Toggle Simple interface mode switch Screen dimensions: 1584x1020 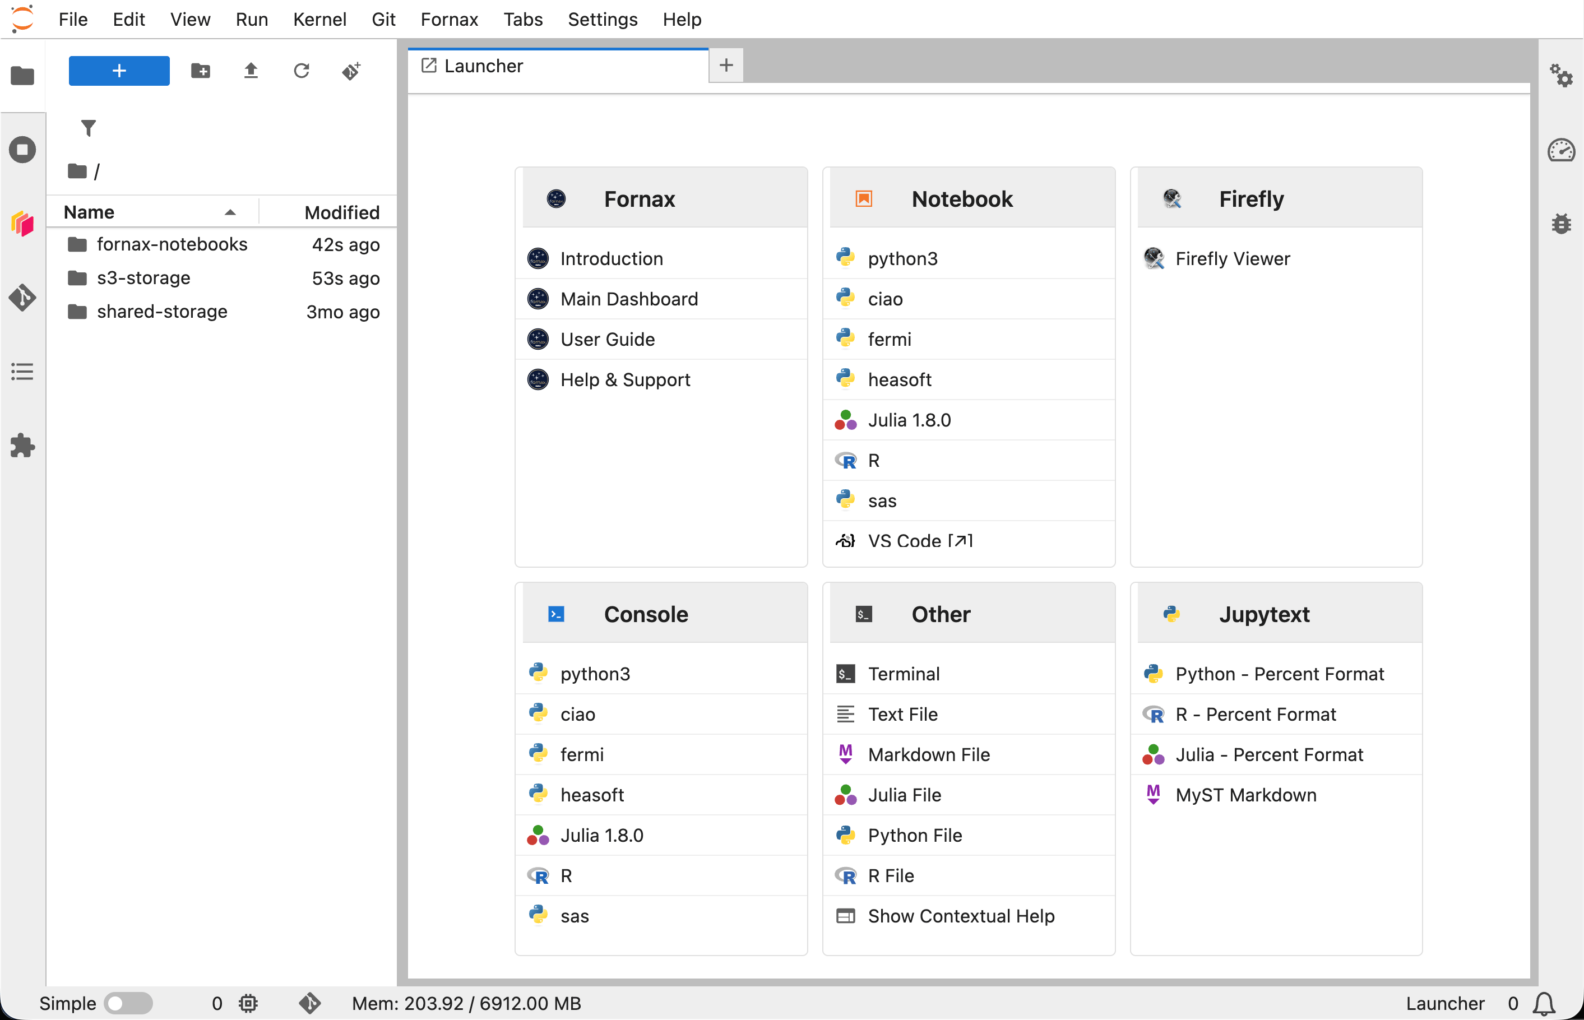tap(129, 1003)
